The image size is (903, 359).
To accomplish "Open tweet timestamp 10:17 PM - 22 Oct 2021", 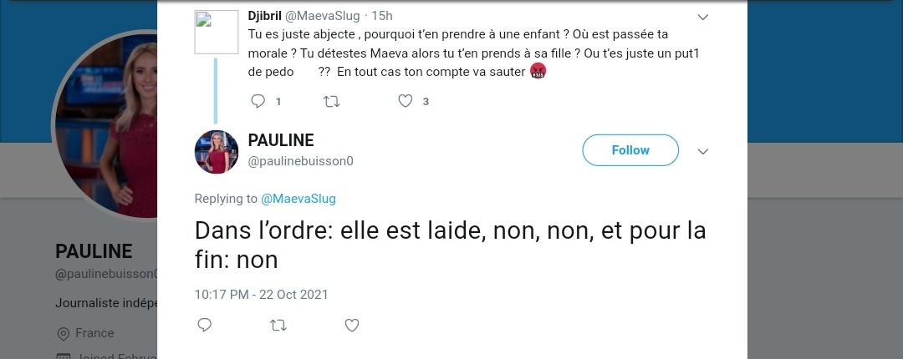I will pyautogui.click(x=261, y=294).
